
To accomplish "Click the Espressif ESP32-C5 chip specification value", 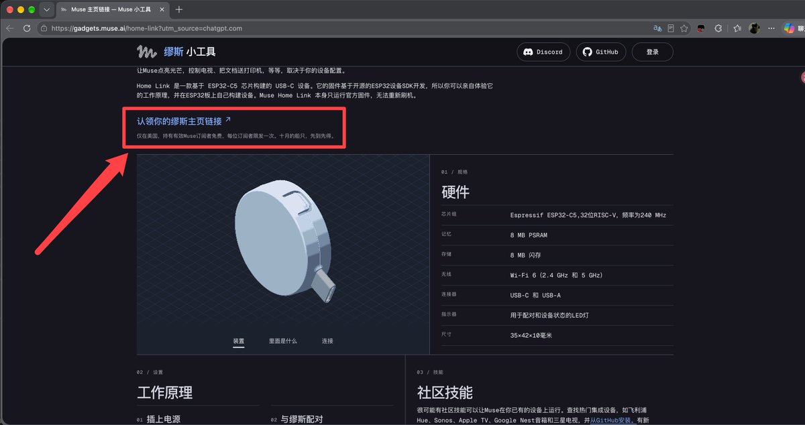I will point(588,215).
